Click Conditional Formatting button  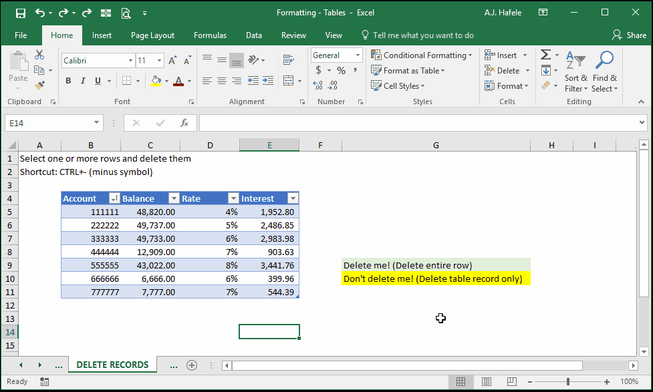pyautogui.click(x=422, y=55)
